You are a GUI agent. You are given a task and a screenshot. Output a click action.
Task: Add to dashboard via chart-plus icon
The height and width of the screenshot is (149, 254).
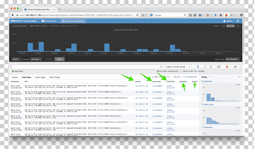click(219, 67)
